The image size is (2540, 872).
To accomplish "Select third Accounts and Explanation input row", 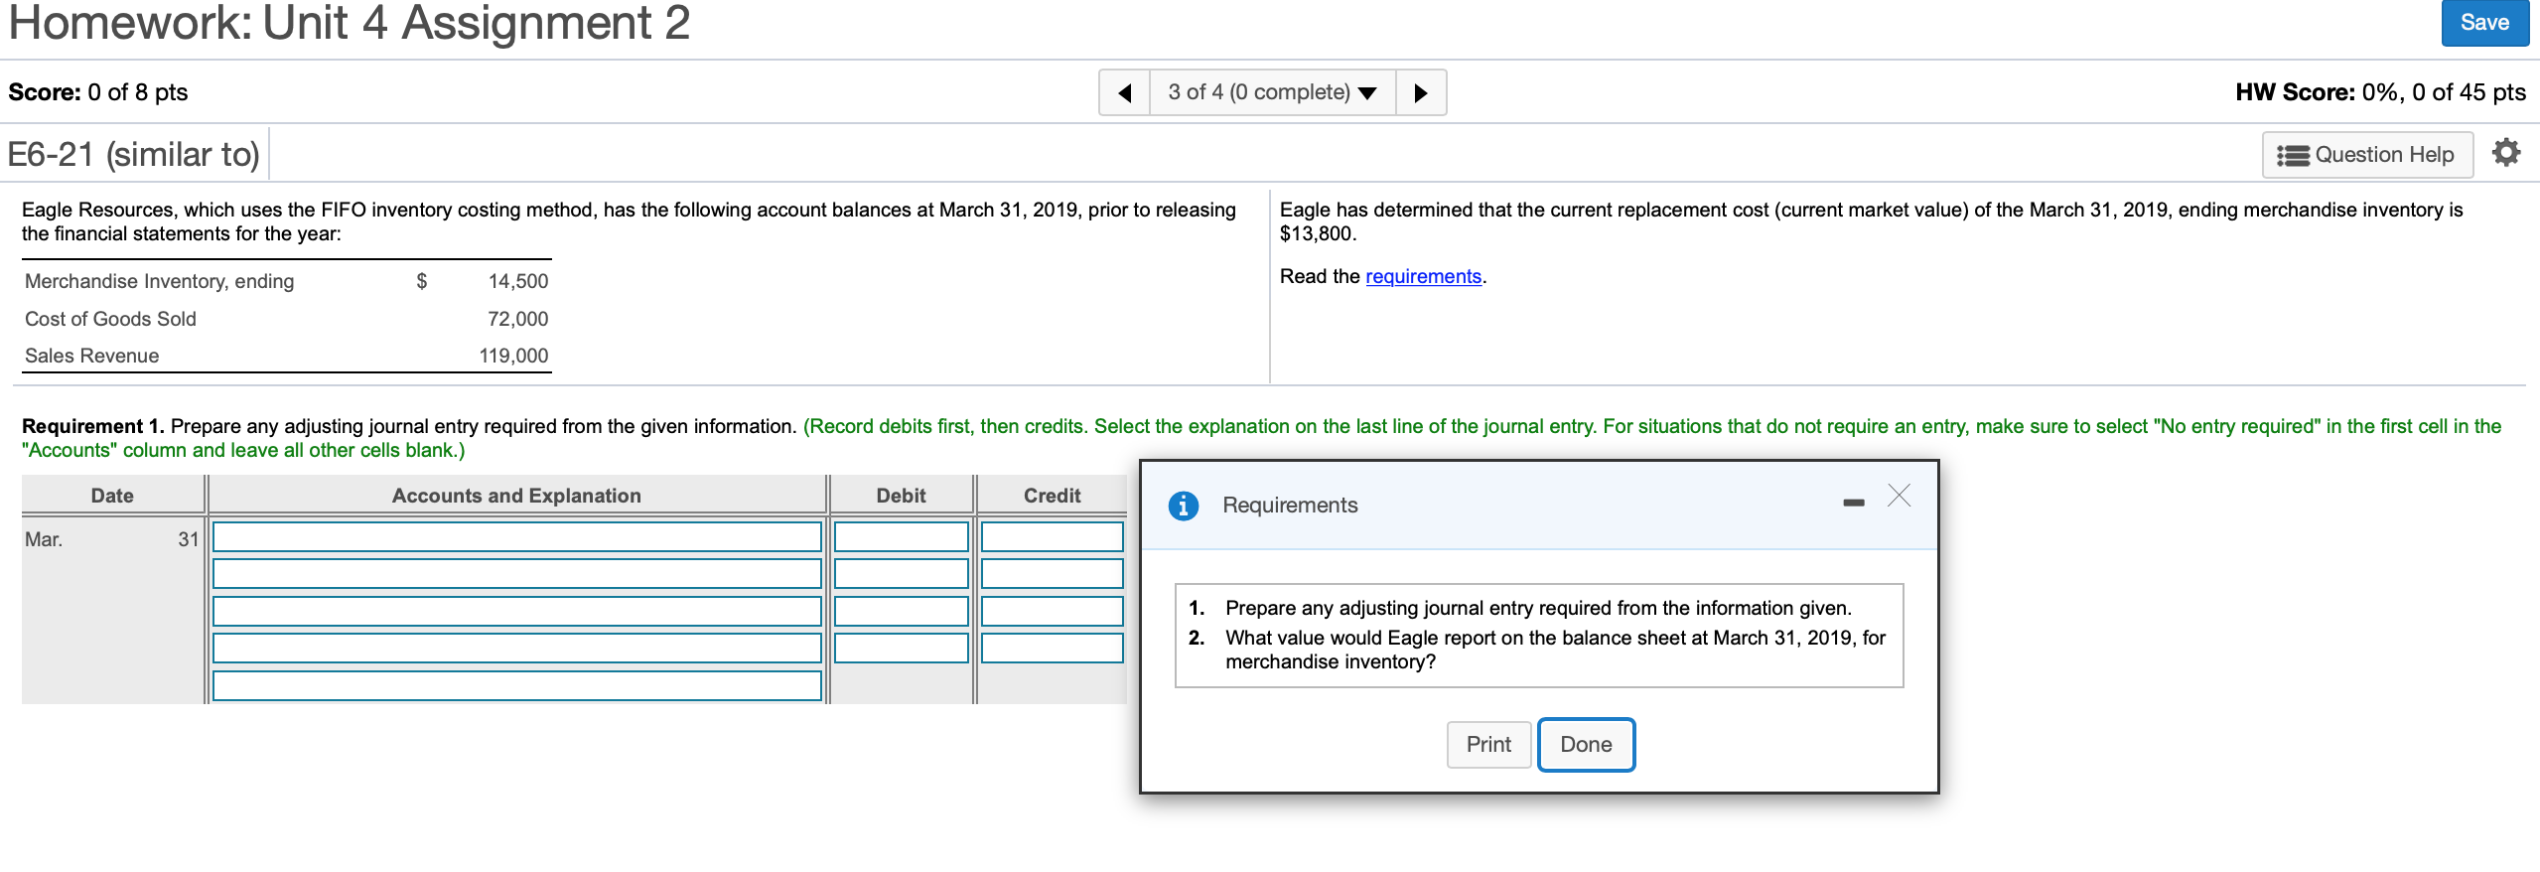I will 517,611.
